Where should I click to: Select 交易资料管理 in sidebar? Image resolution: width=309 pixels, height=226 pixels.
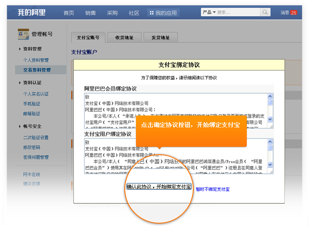pos(37,70)
